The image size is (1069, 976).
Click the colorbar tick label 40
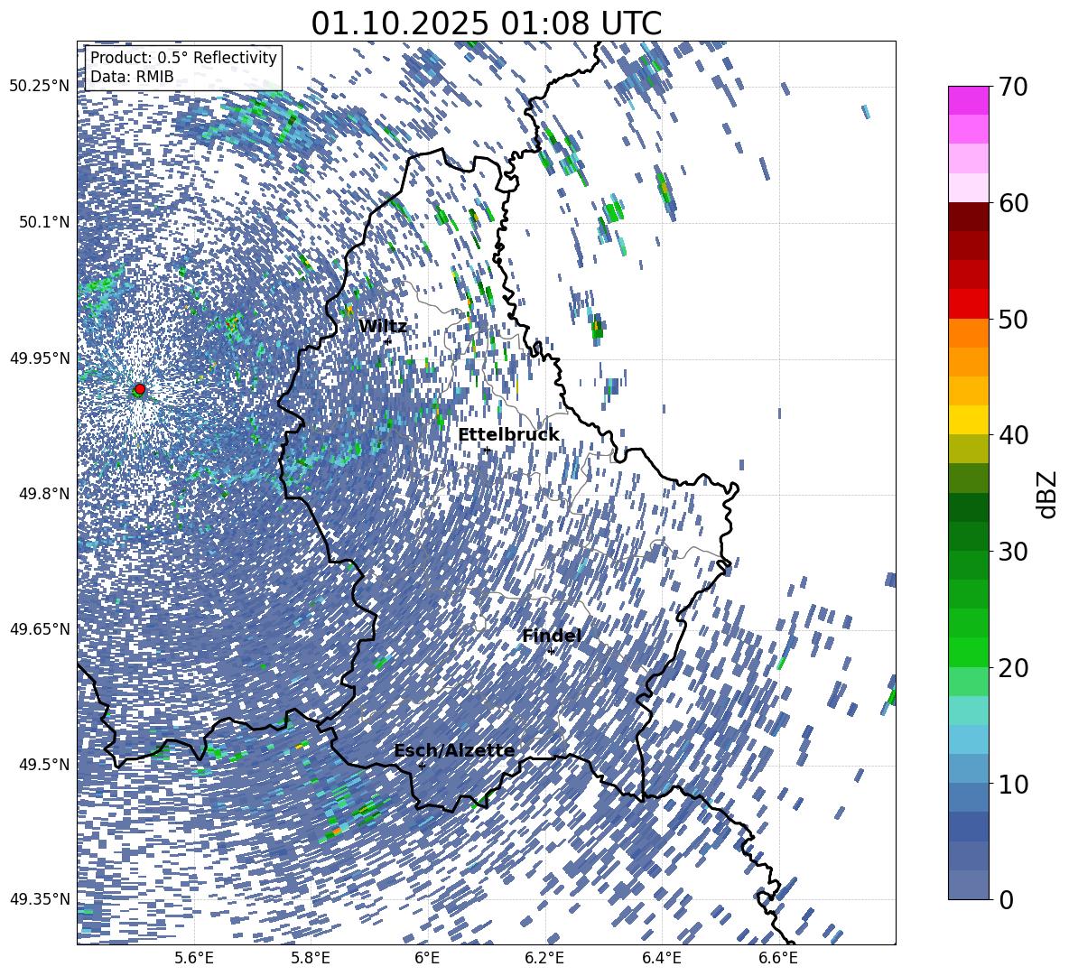[x=1013, y=435]
